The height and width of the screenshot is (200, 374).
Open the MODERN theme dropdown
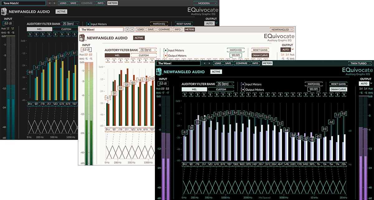tap(205, 3)
